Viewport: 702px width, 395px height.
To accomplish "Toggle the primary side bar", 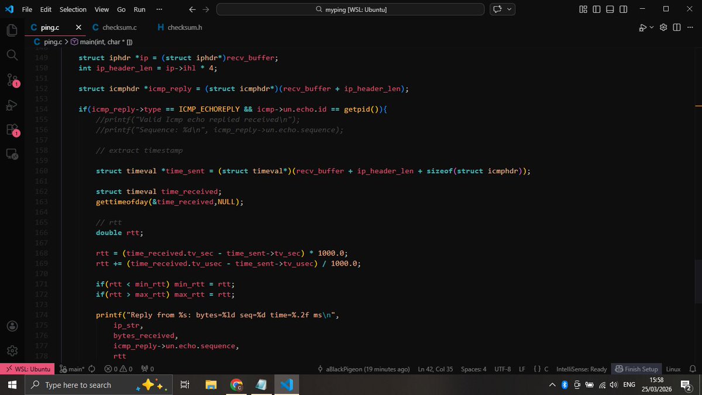I will 597,9.
